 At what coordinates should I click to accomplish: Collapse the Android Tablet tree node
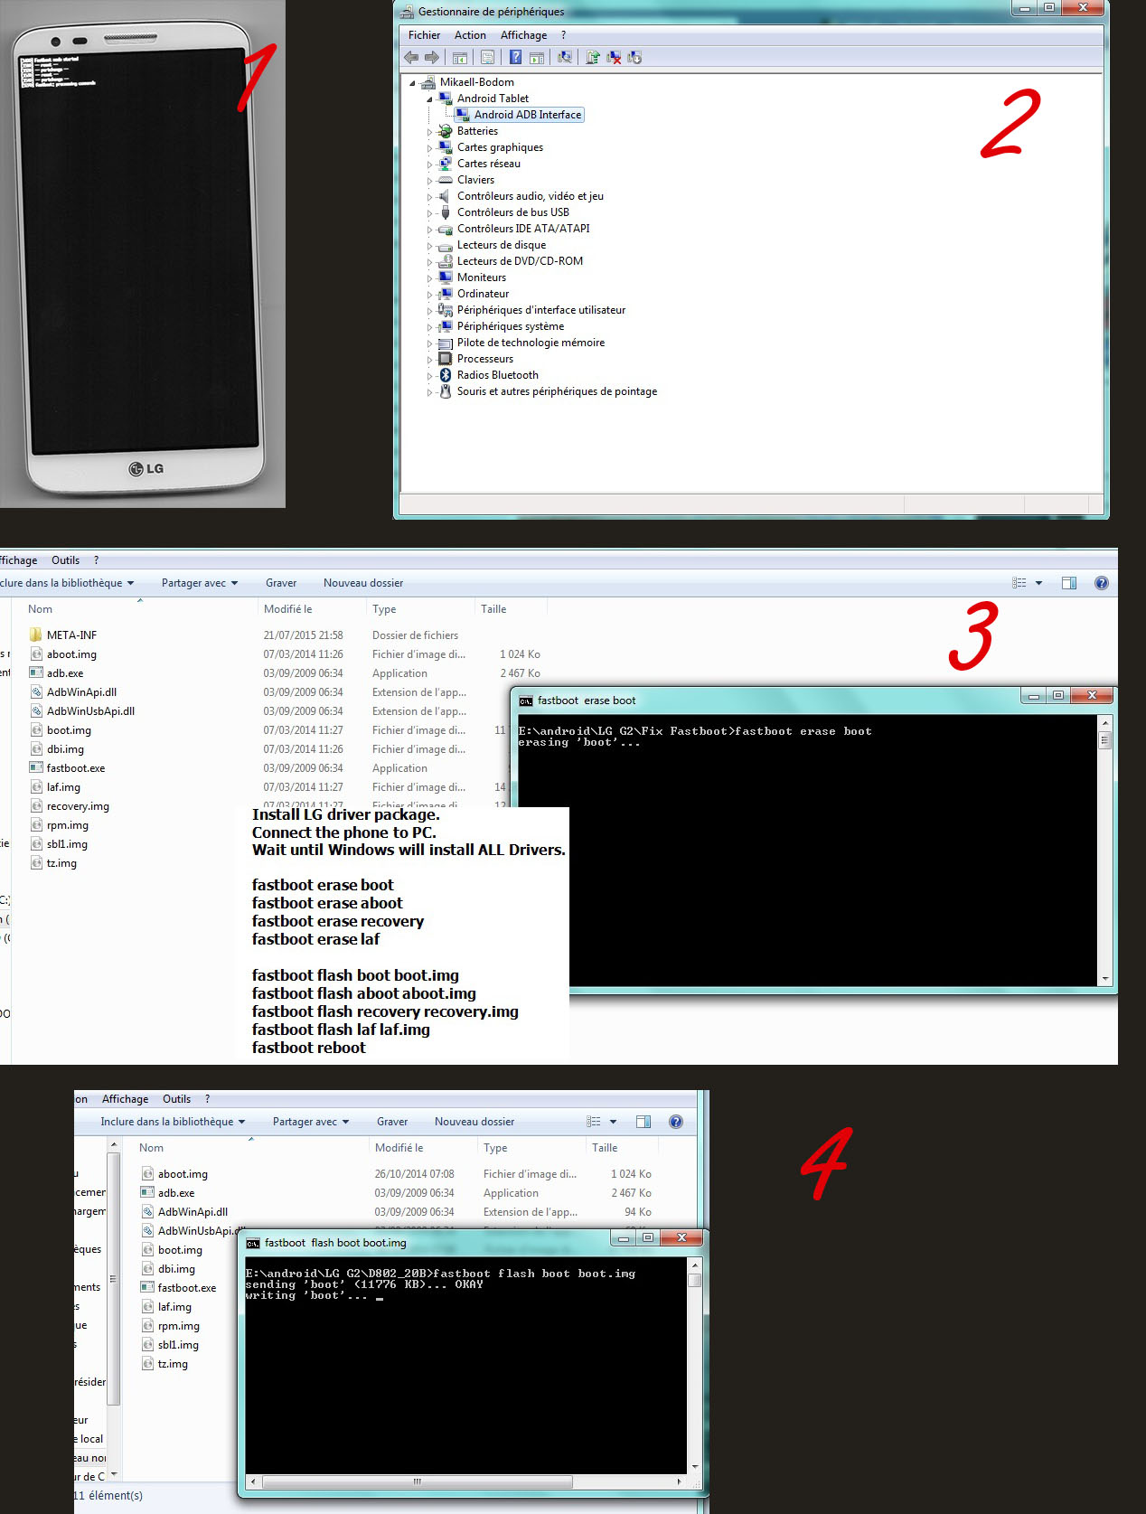429,99
